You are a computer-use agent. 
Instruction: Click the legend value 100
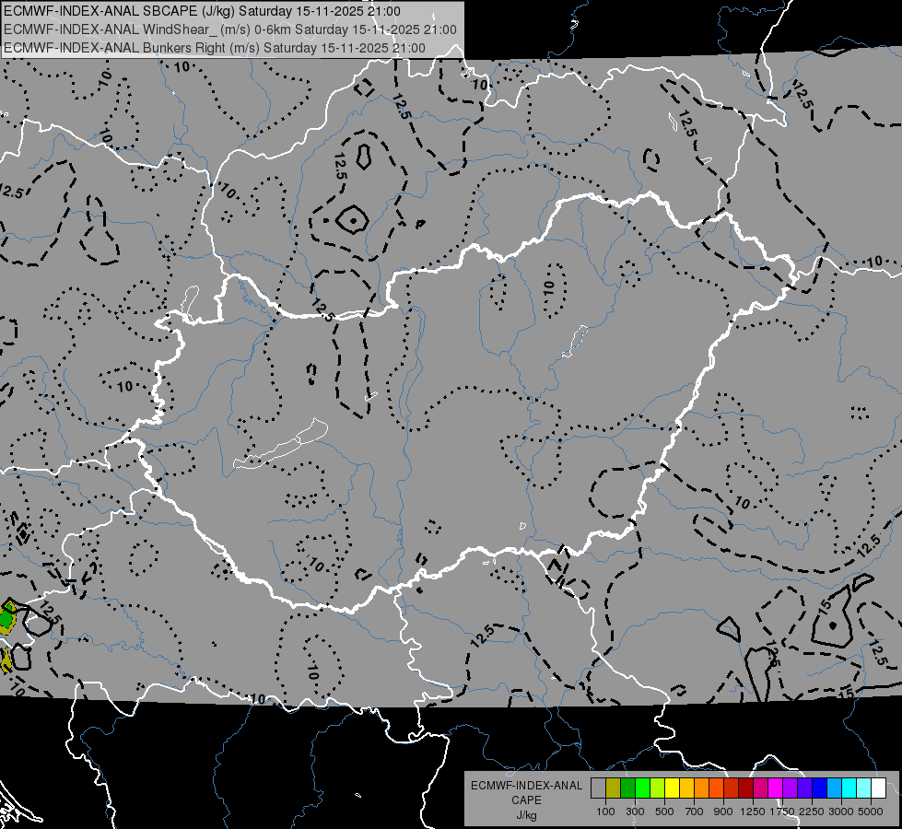[x=605, y=811]
